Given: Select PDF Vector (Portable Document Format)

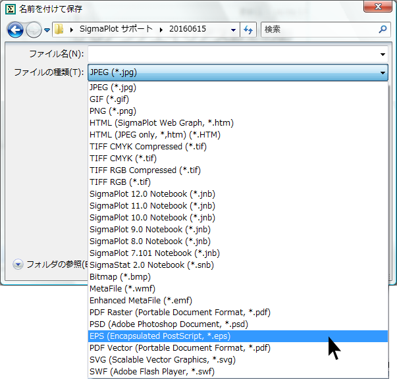Looking at the screenshot, I should tap(238, 348).
